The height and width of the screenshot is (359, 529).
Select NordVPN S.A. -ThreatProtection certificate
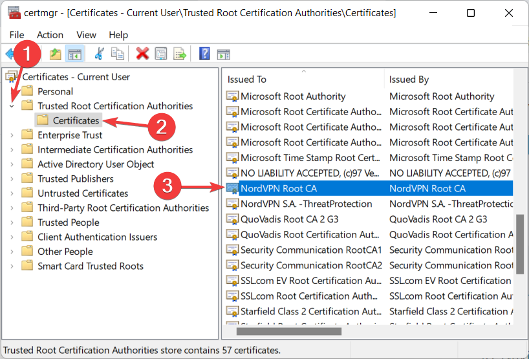pyautogui.click(x=306, y=204)
